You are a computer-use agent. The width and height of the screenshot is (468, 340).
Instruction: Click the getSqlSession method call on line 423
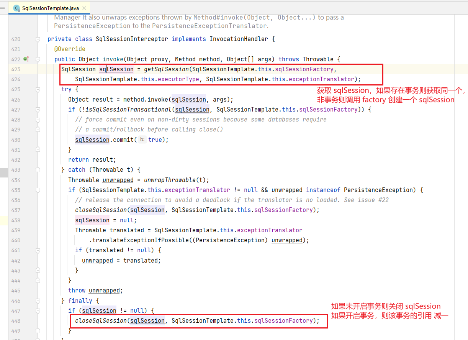pyautogui.click(x=166, y=69)
